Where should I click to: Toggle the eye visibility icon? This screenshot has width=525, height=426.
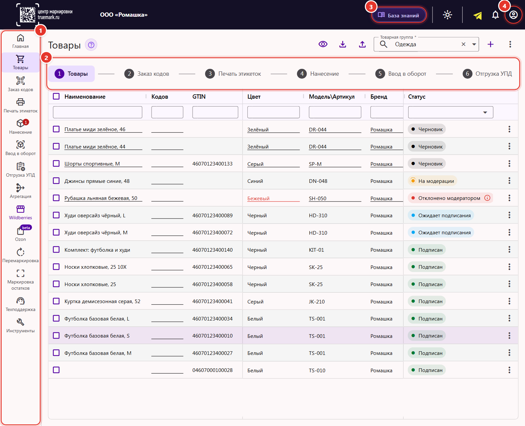(323, 44)
